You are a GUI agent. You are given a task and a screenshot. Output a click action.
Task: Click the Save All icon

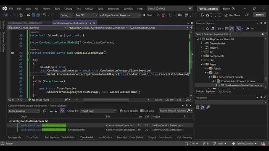[38, 15]
